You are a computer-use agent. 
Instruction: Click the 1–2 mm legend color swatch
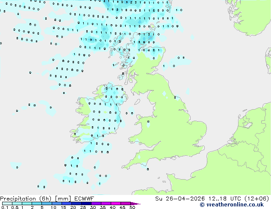[x=27, y=203]
